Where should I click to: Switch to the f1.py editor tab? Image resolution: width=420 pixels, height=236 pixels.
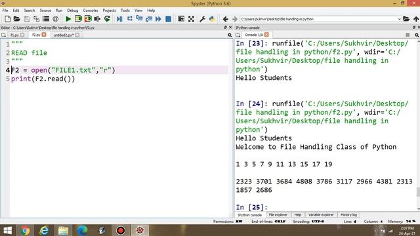(14, 35)
